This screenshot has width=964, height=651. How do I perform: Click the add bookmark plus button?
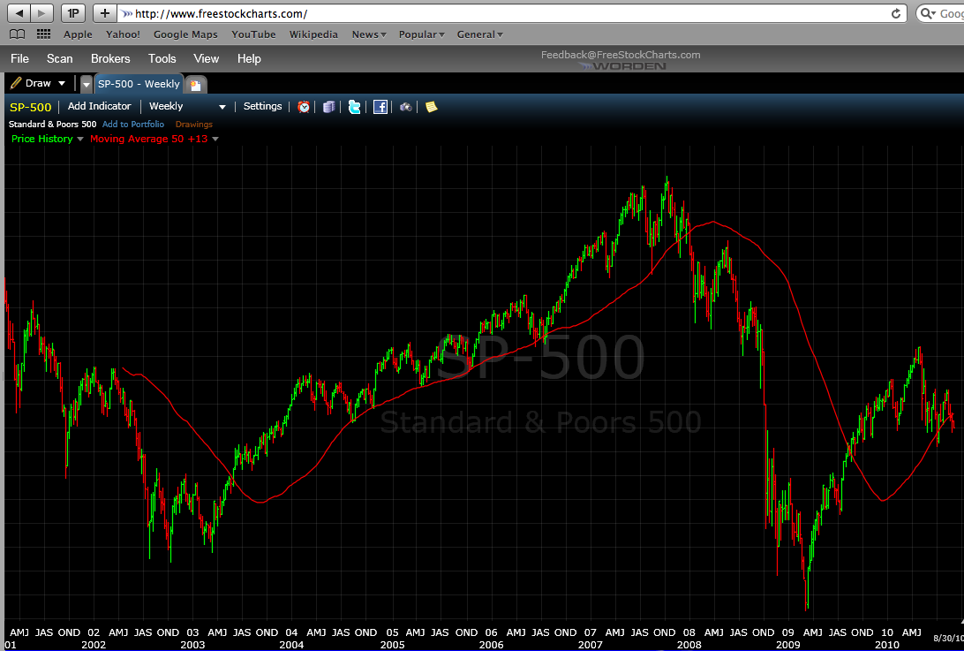click(105, 13)
